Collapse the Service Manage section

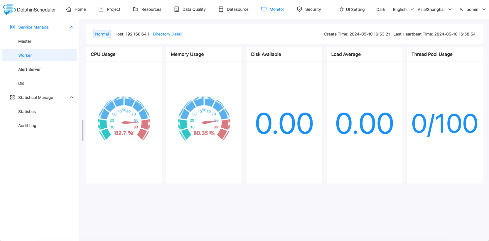(x=72, y=27)
